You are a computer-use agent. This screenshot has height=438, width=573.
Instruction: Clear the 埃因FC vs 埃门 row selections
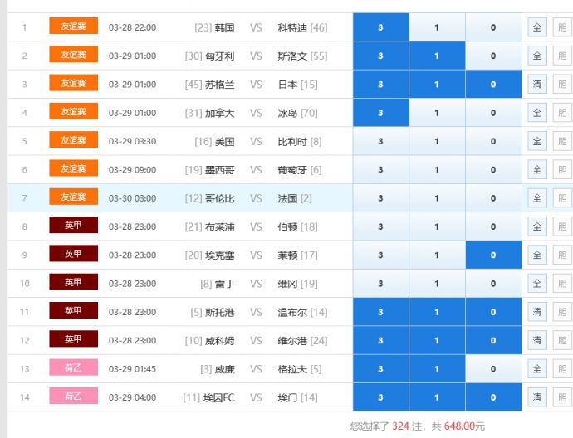click(536, 397)
